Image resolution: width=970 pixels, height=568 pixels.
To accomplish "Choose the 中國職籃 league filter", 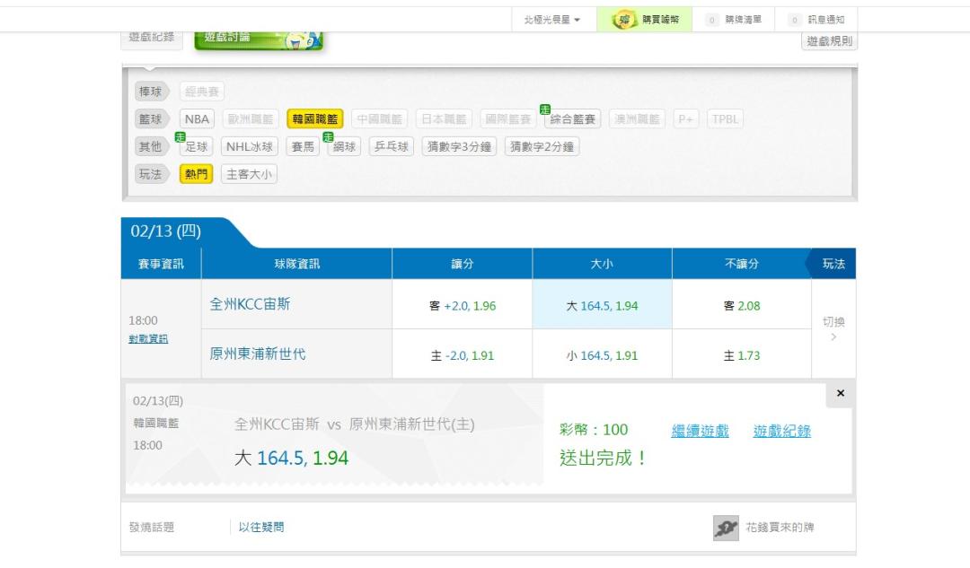I will coord(379,118).
